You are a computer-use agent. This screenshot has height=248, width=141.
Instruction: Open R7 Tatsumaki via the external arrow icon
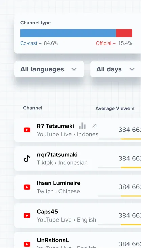click(94, 126)
